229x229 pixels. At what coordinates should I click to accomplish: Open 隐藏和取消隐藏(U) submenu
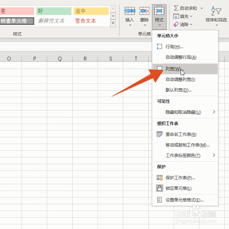185,112
